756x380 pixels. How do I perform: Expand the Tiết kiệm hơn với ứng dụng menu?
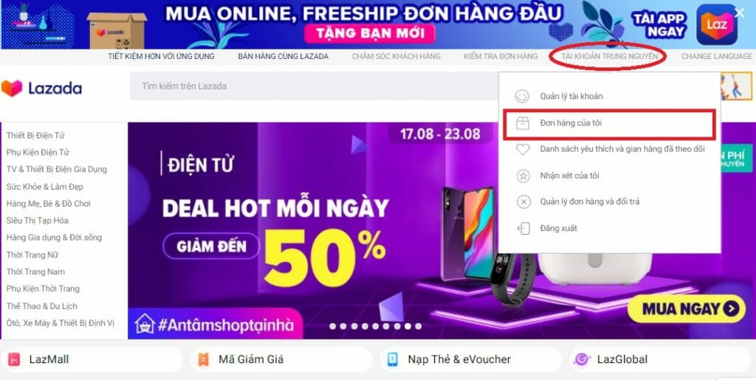pyautogui.click(x=161, y=56)
